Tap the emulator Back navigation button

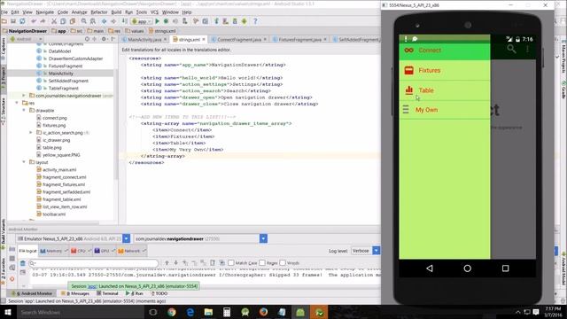click(430, 268)
